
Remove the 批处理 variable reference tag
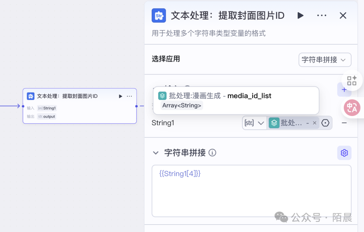click(314, 123)
